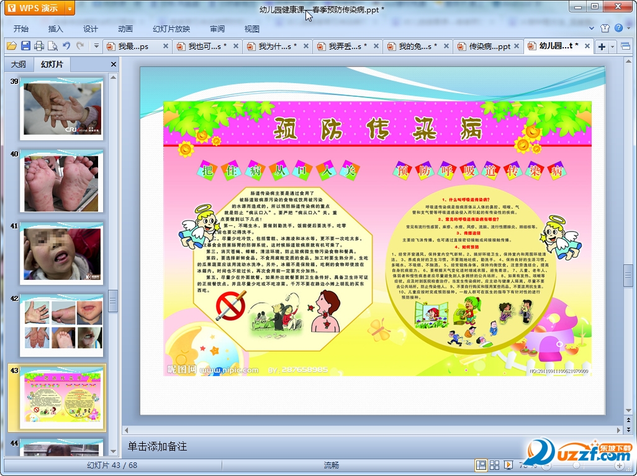
Task: Expand the help dropdown arrow
Action: click(628, 29)
